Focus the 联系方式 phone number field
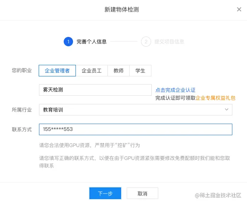Image resolution: width=247 pixels, height=204 pixels. [135, 129]
